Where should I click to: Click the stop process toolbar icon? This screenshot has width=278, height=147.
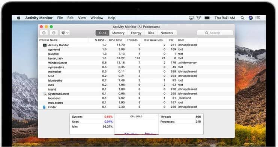pos(44,33)
